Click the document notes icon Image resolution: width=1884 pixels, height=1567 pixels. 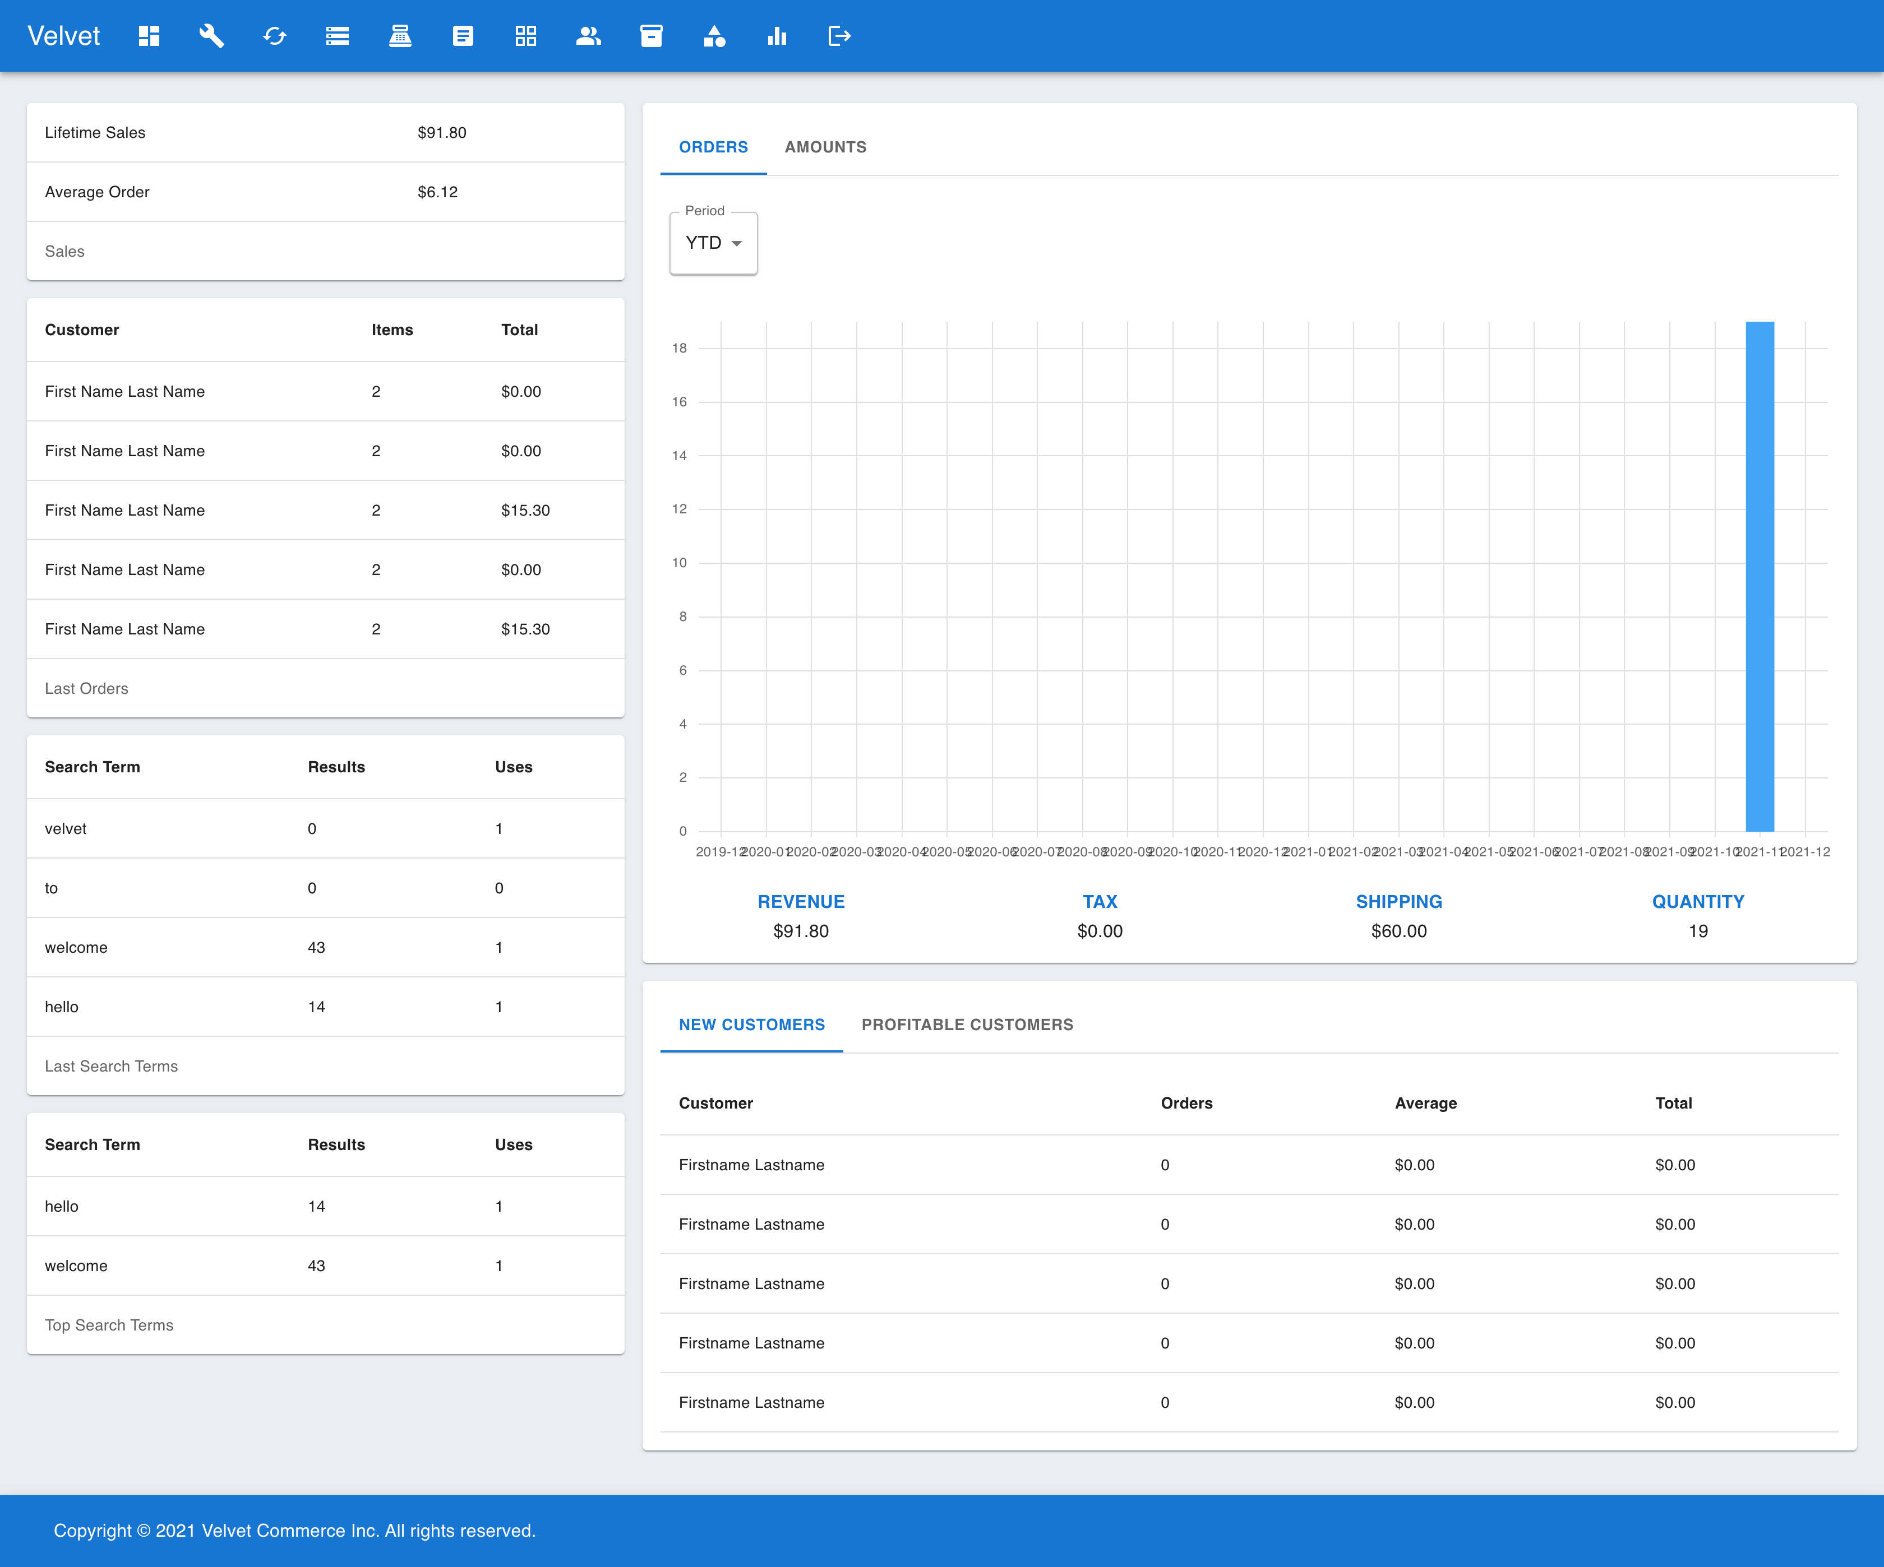(x=463, y=36)
